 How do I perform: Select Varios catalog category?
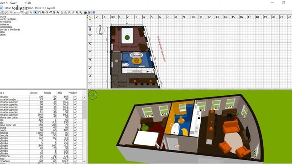[x=3, y=35]
